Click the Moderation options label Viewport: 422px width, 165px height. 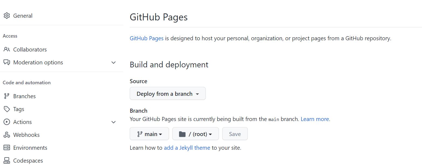(x=38, y=63)
